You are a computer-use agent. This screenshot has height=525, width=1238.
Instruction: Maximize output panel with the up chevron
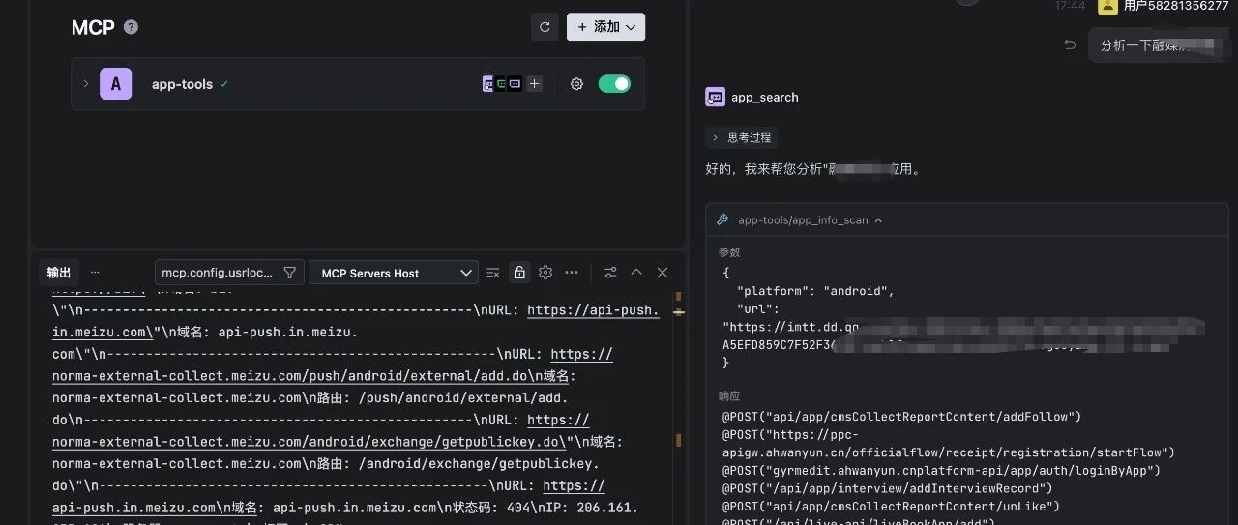coord(636,273)
